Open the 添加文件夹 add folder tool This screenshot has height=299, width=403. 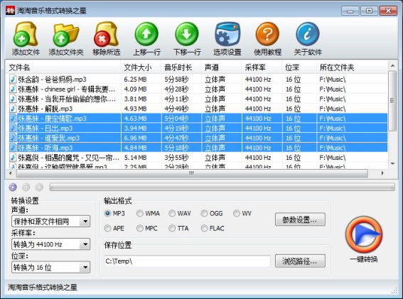pyautogui.click(x=66, y=38)
